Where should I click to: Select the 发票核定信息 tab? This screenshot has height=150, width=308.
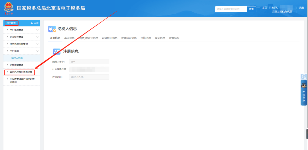(129, 38)
